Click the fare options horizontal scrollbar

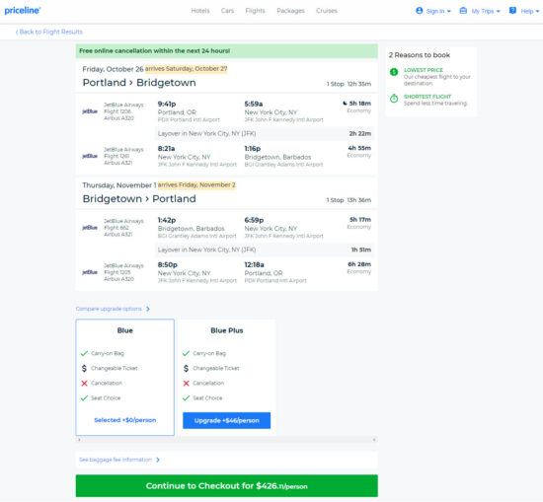point(226,440)
